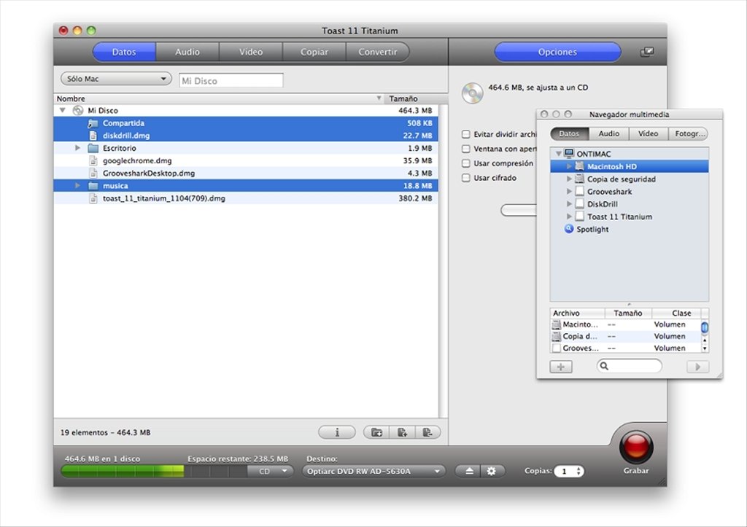Click the plus add button in media browser
Viewport: 747px width, 527px height.
click(x=561, y=367)
